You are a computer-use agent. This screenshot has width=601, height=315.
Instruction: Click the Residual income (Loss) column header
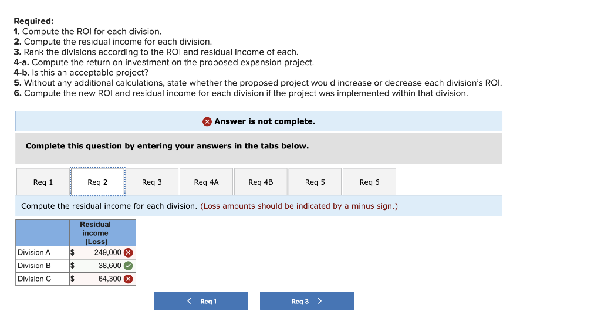click(x=95, y=233)
